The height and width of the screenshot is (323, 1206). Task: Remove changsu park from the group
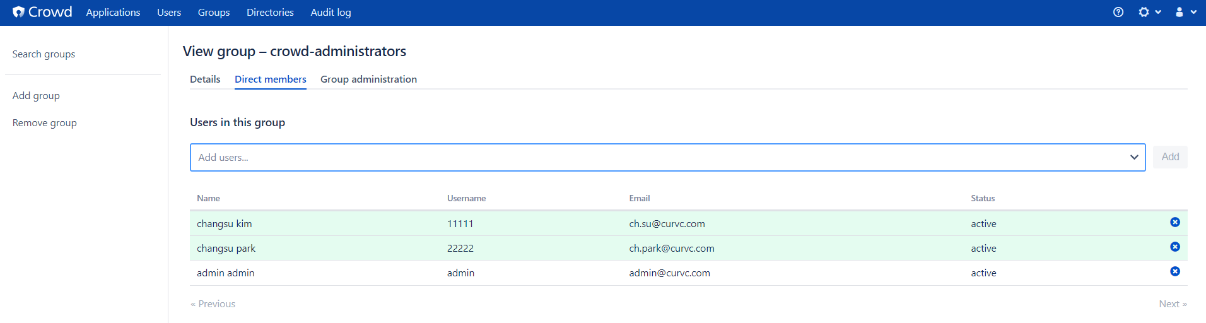pos(1175,247)
